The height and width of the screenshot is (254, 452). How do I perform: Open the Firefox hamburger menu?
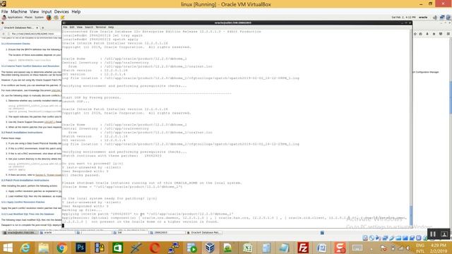coord(448,34)
